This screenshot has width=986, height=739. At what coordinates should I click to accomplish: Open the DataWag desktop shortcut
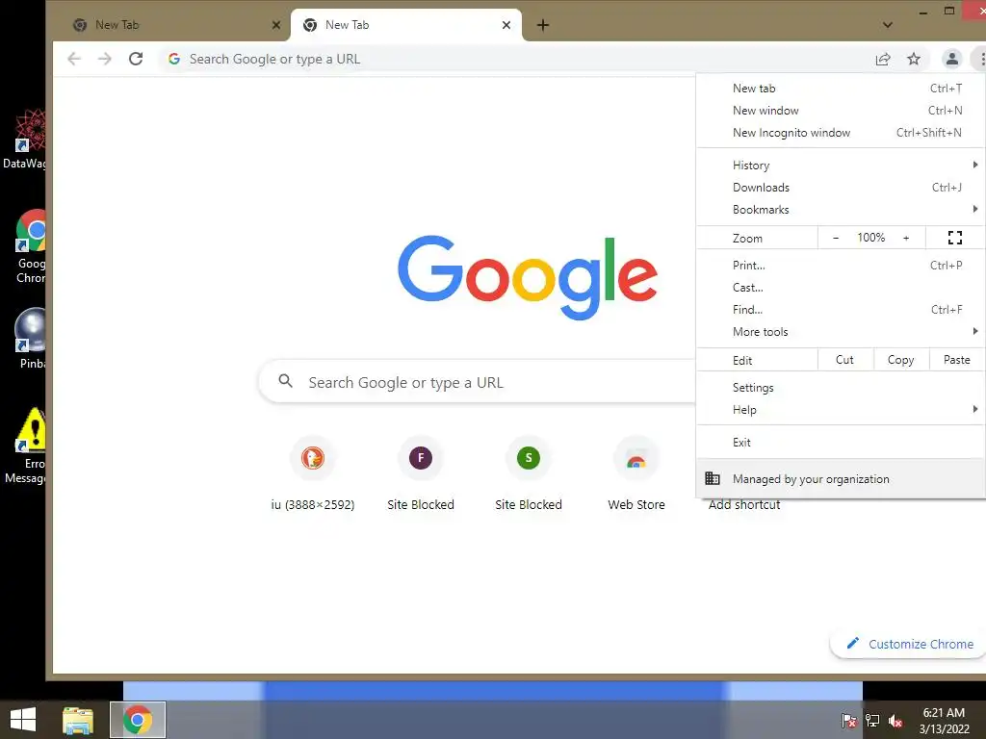[24, 140]
